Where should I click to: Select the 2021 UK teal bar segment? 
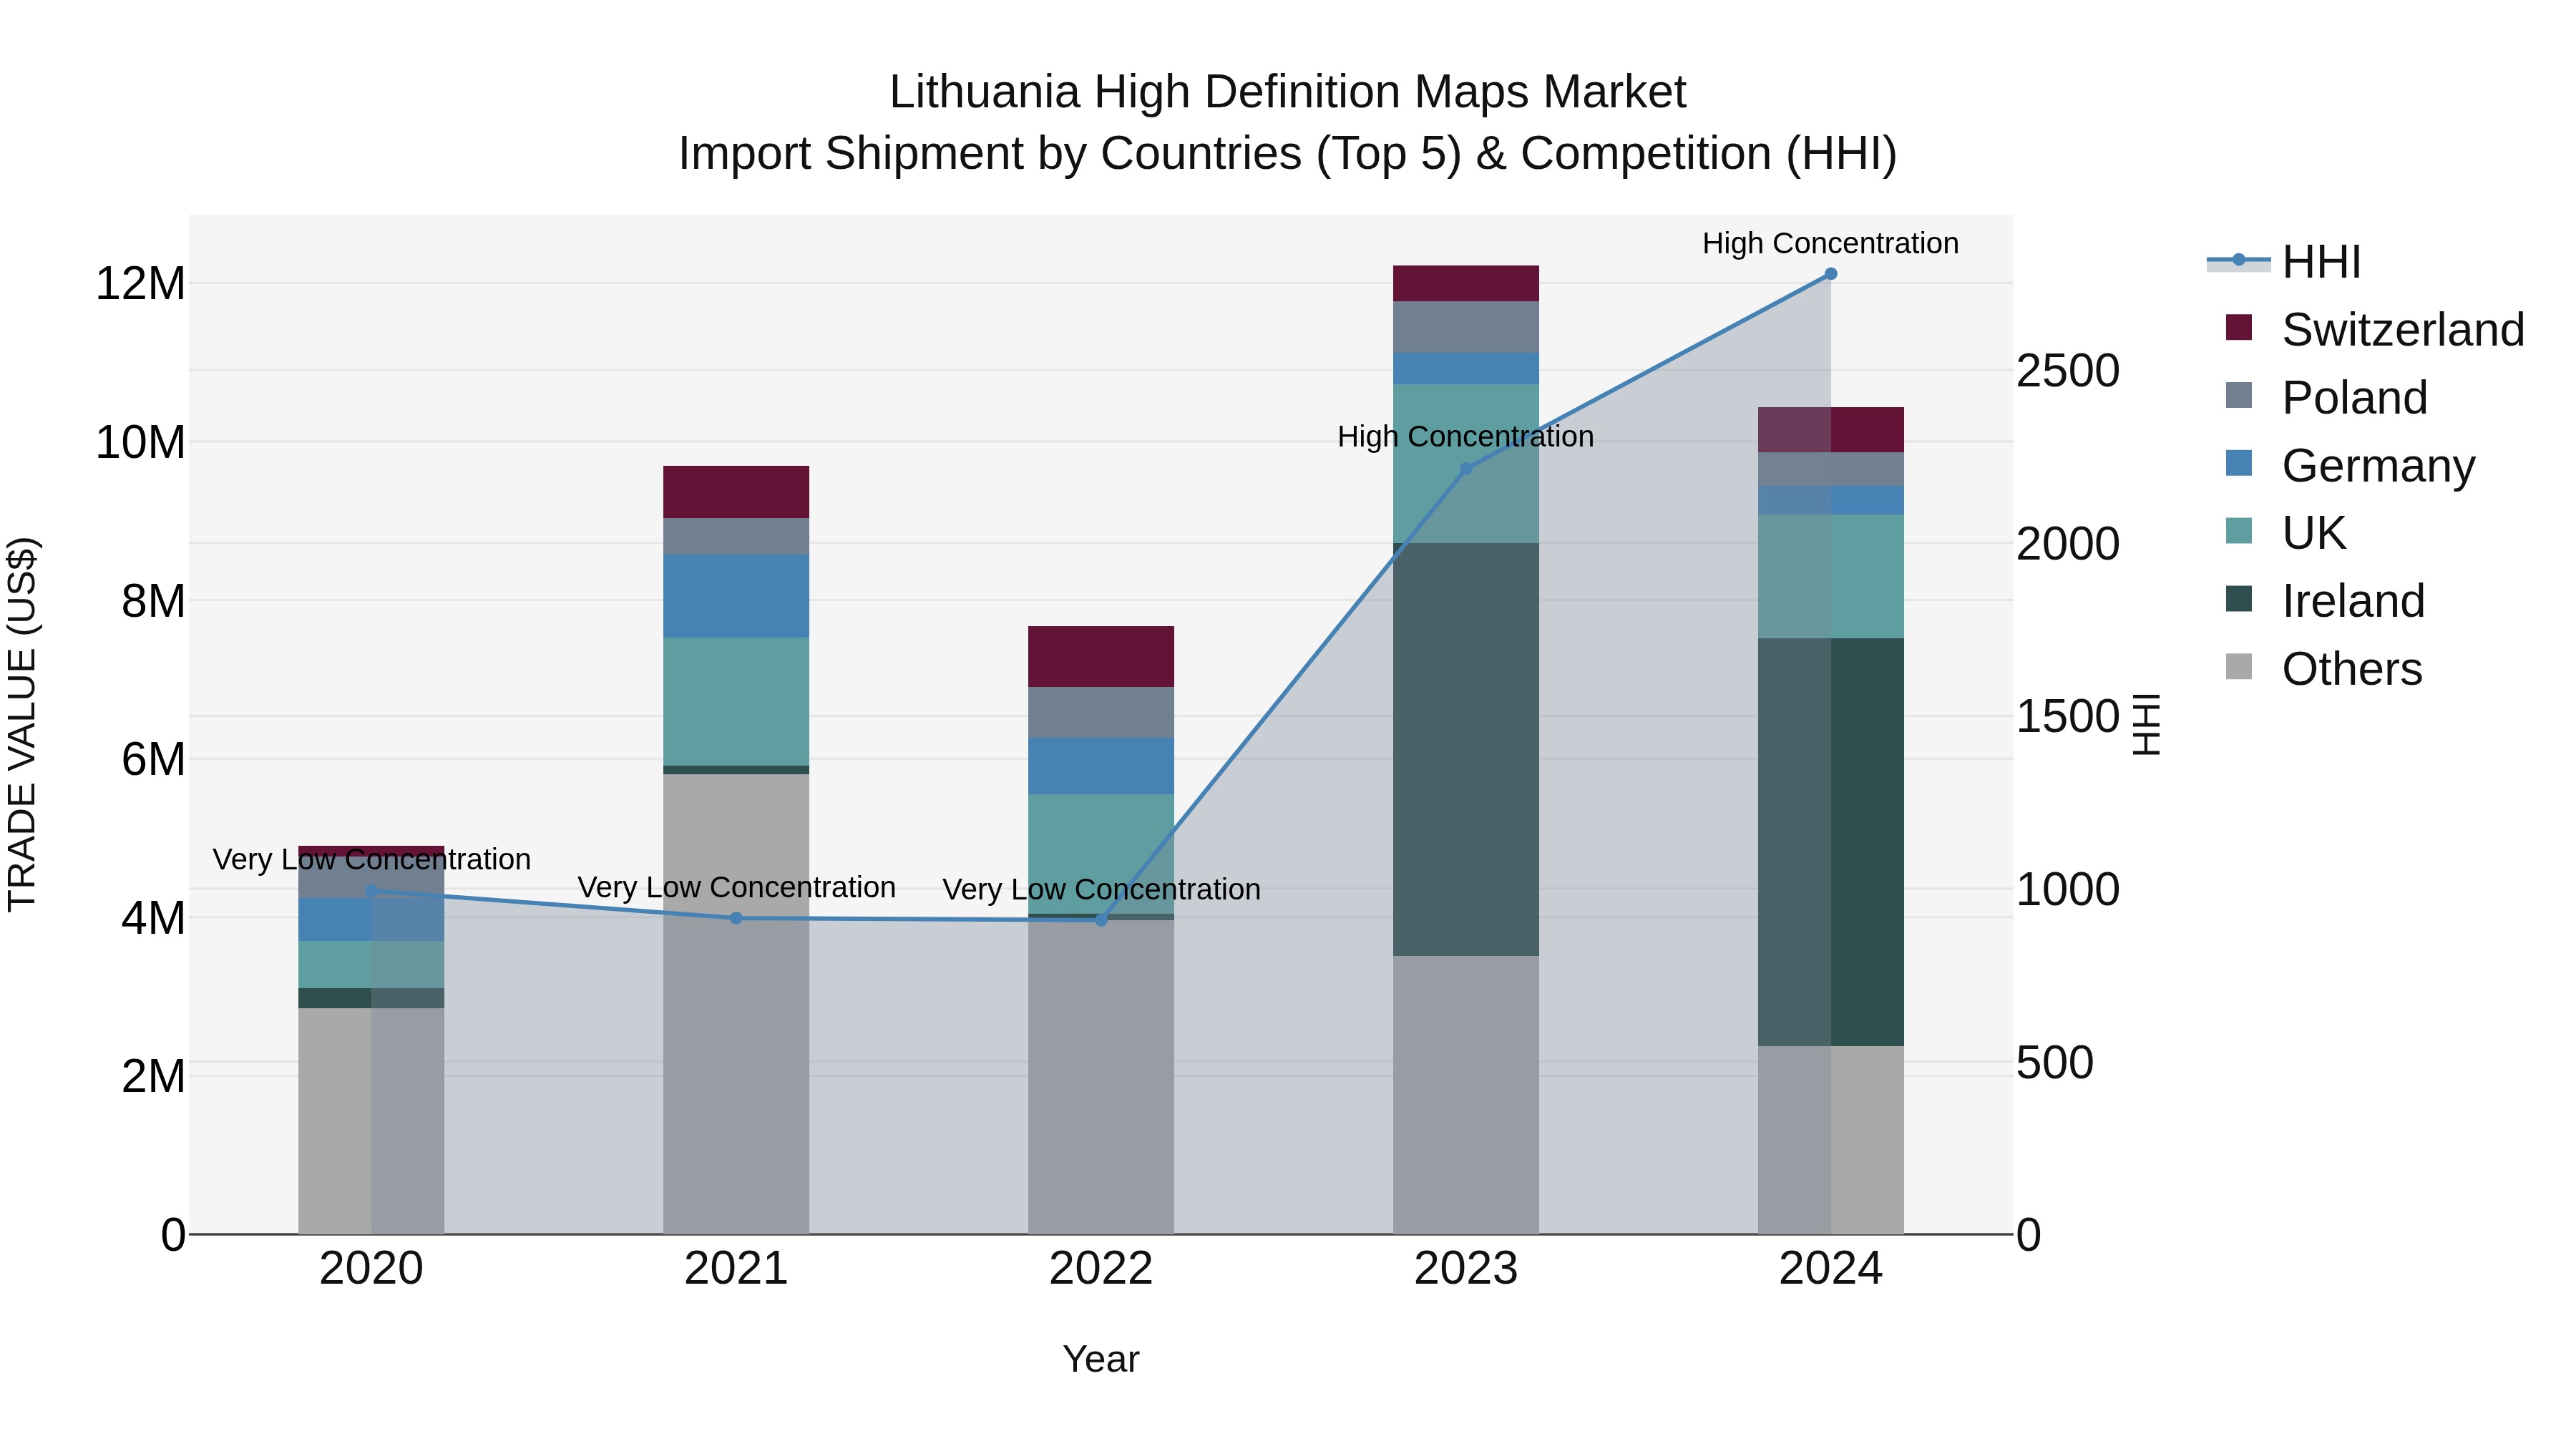pos(736,701)
